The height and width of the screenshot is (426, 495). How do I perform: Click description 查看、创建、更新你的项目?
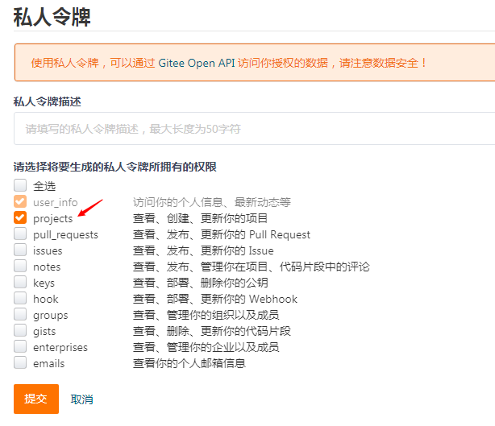click(200, 218)
